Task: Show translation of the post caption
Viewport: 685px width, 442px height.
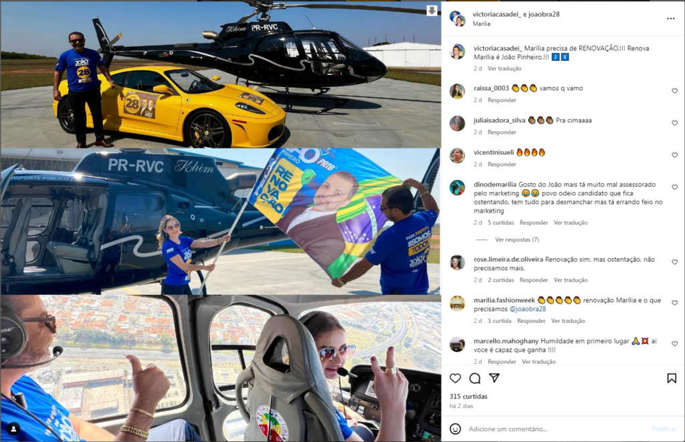Action: point(504,69)
